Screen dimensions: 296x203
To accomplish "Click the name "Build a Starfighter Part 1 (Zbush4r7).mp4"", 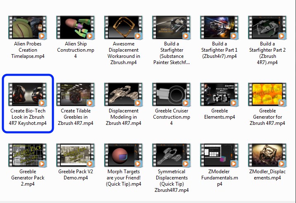I will [220, 50].
